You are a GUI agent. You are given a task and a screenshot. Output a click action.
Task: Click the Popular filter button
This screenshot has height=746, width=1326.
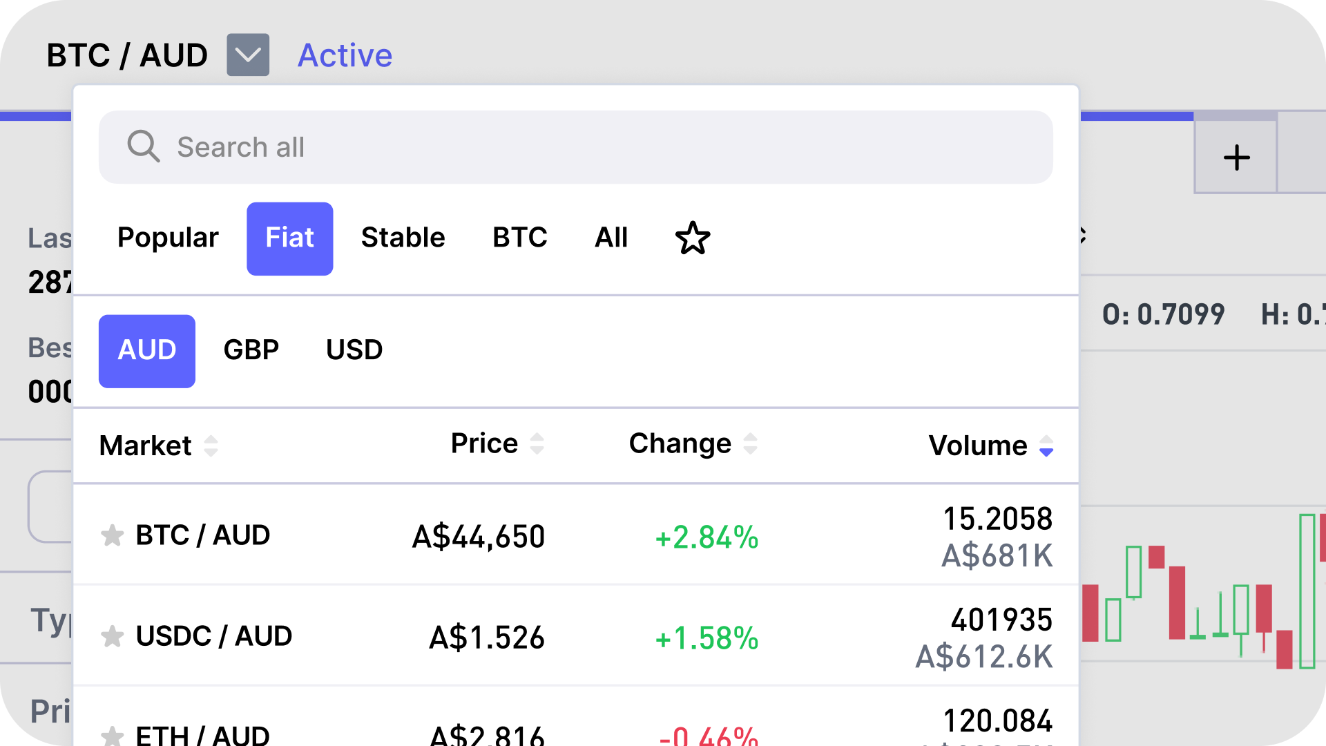168,238
